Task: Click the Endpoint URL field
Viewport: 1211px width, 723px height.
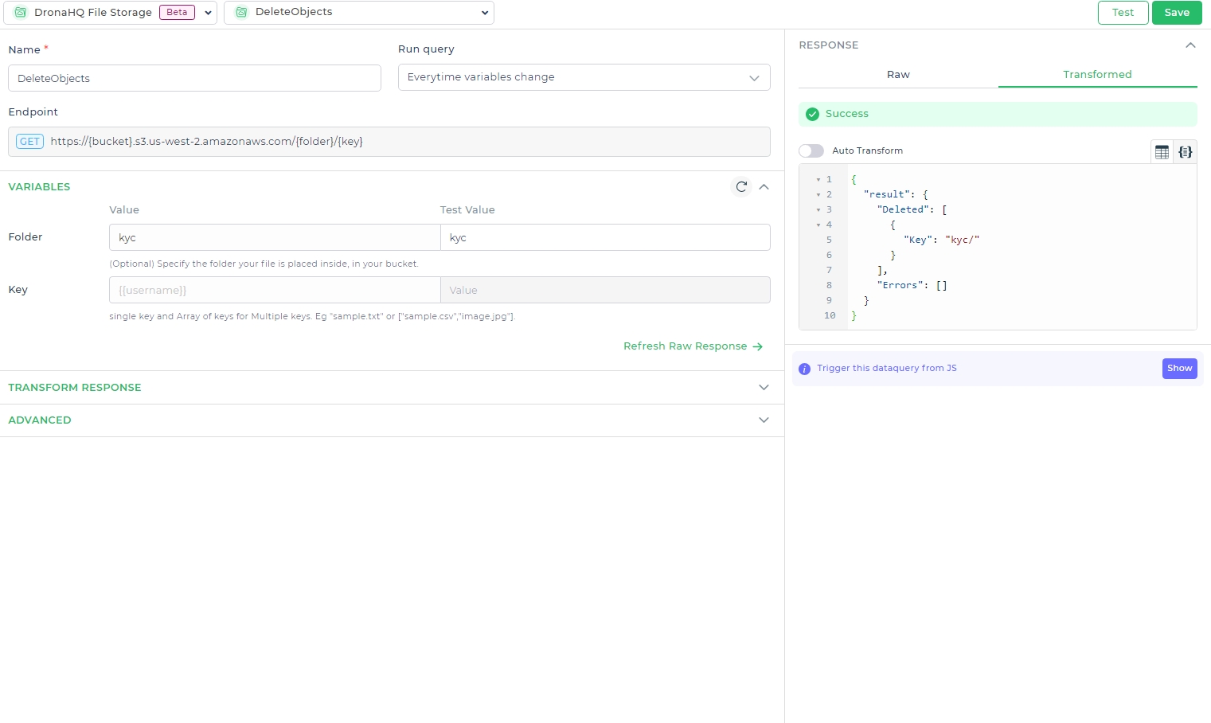Action: 389,142
